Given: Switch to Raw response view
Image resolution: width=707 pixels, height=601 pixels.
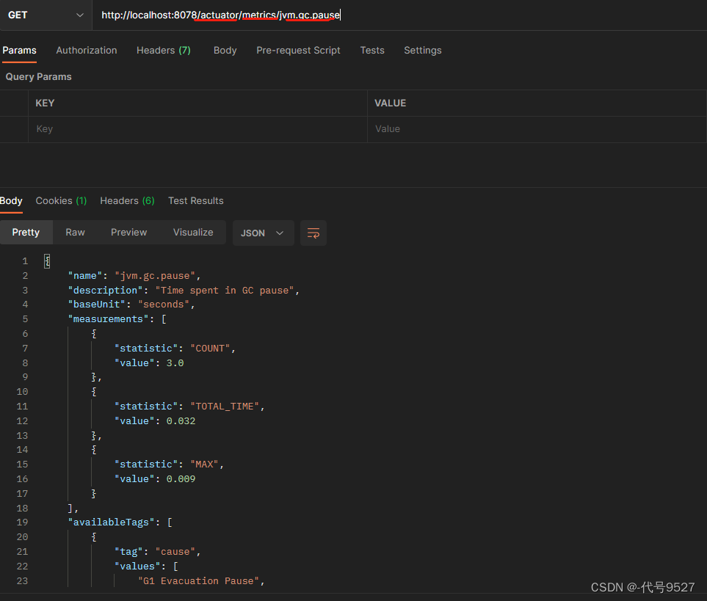Looking at the screenshot, I should 75,233.
